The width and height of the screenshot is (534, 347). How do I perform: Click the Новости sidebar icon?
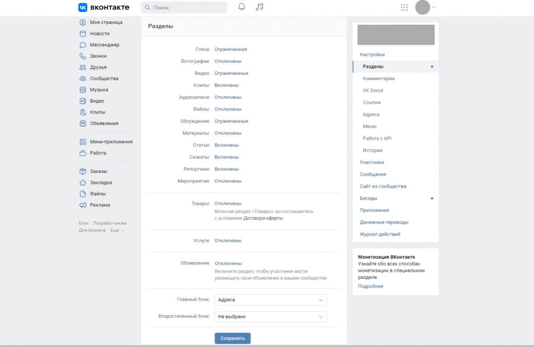click(x=83, y=34)
